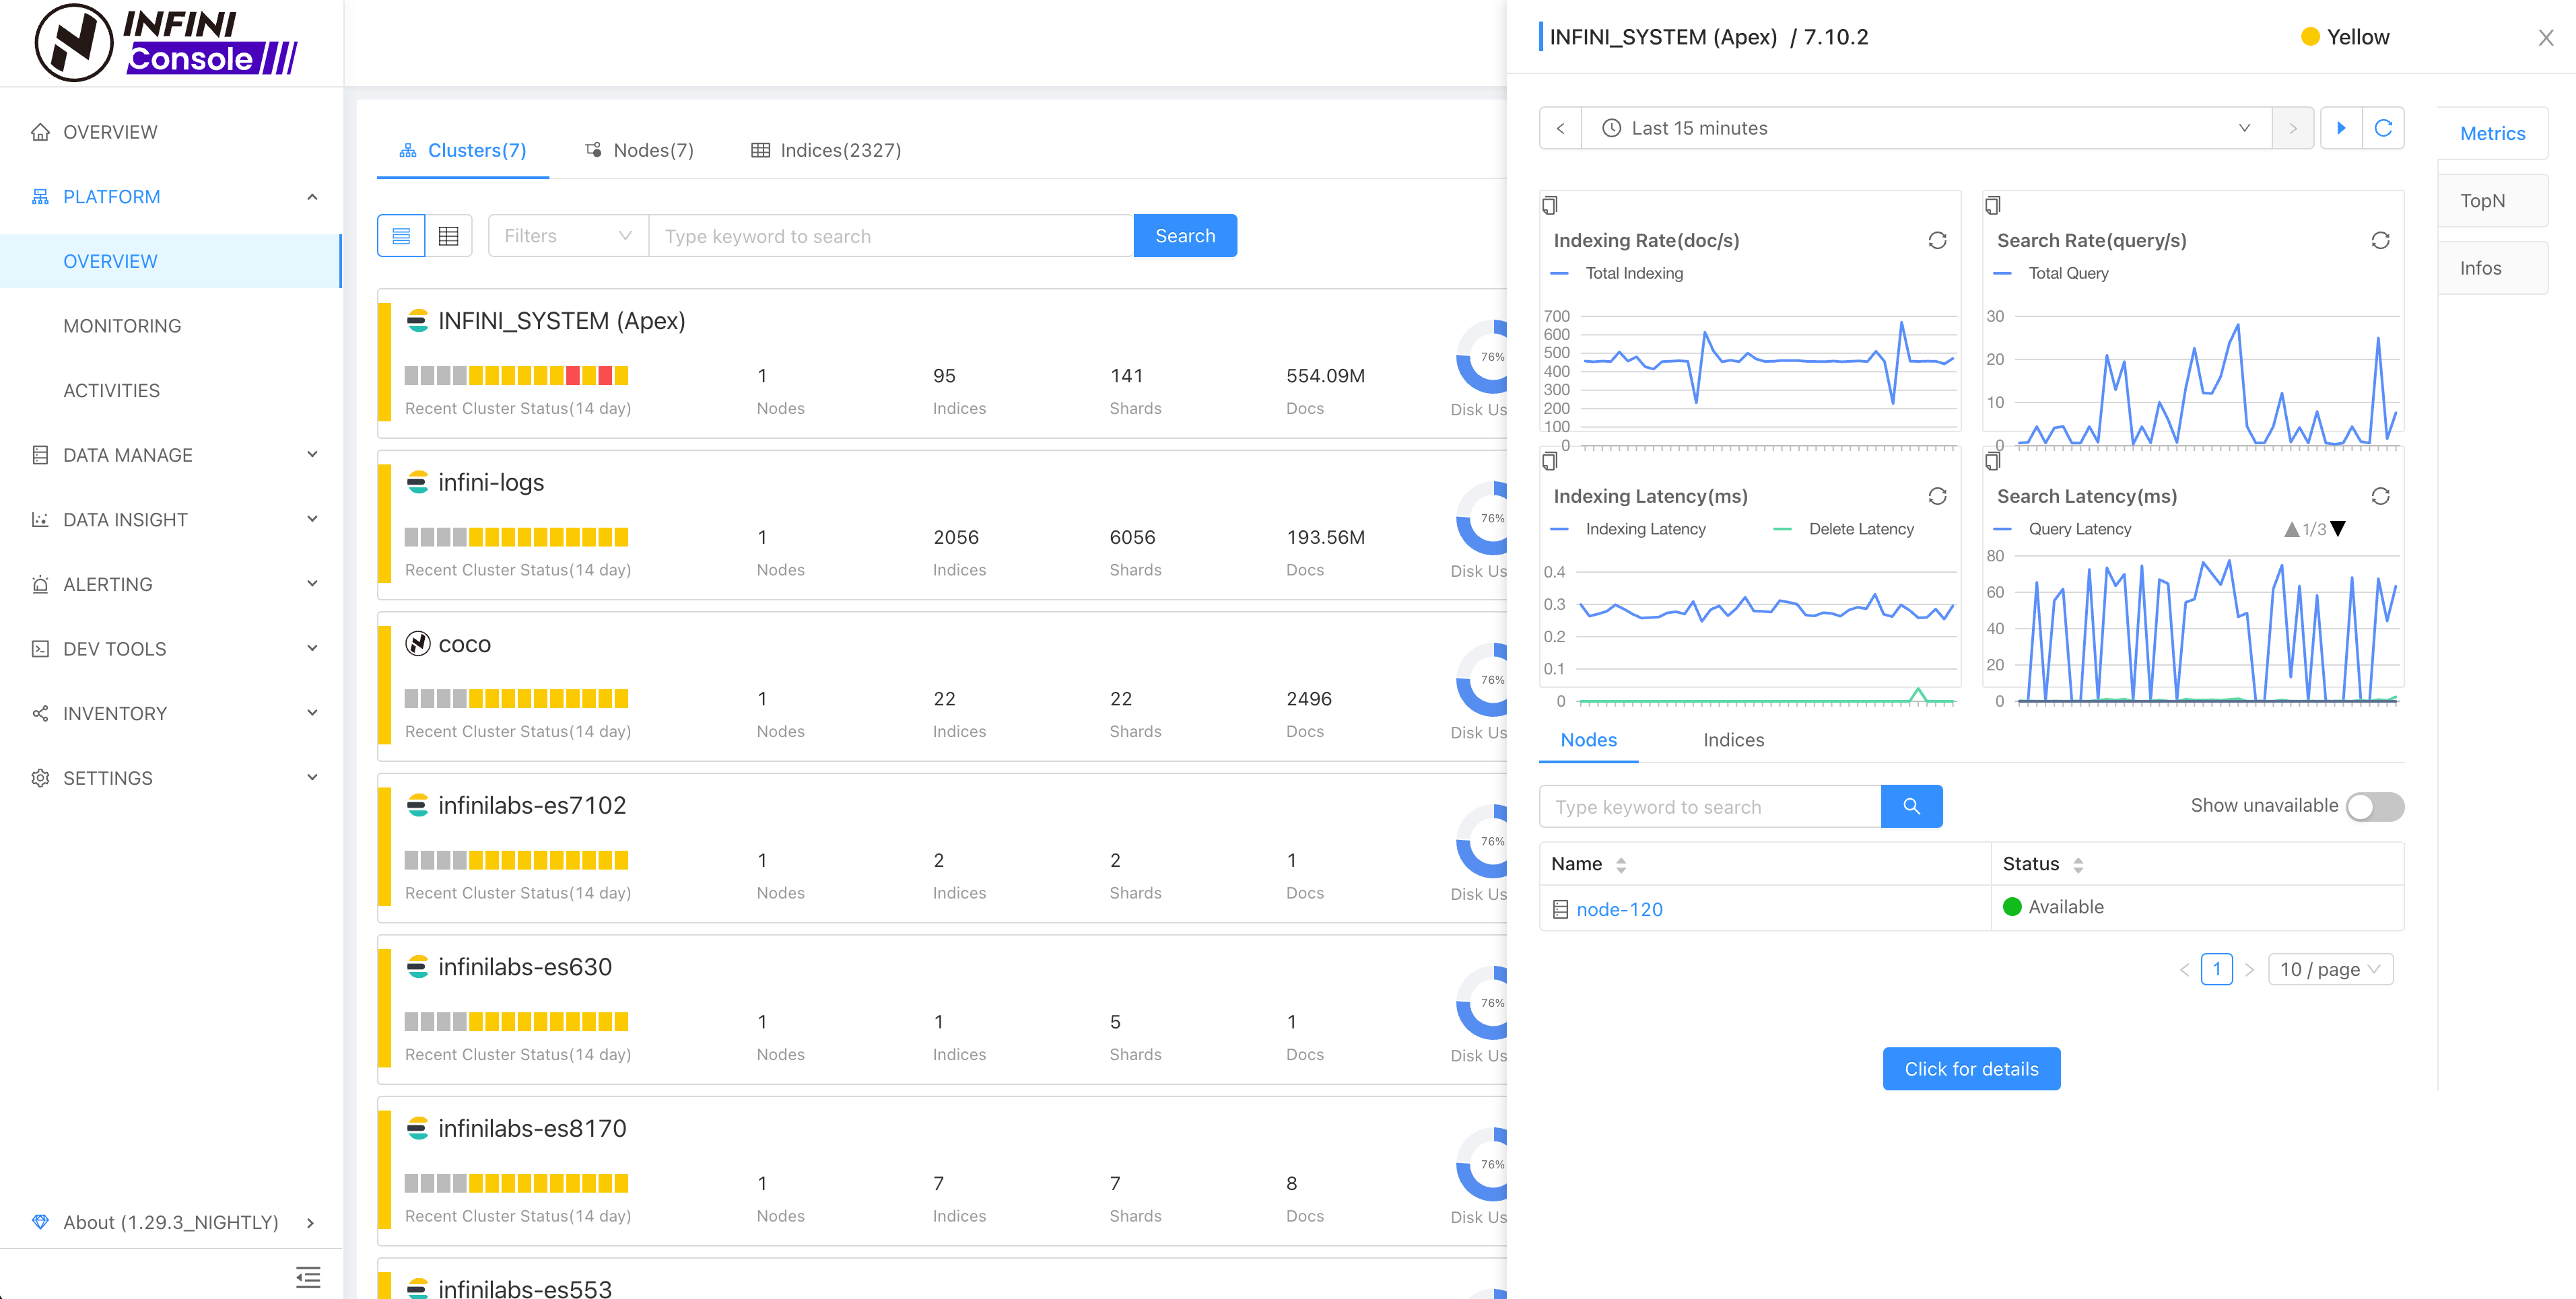Refresh the Search Latency chart

pyautogui.click(x=2380, y=496)
